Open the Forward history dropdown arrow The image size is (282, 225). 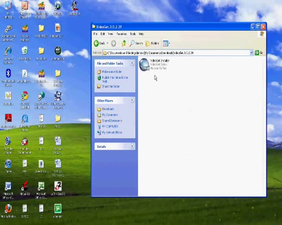coord(118,43)
